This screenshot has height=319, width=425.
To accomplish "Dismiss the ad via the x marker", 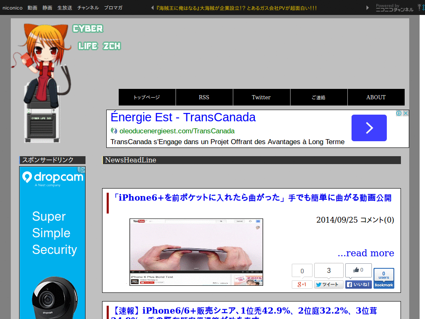I will [405, 113].
